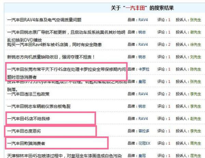The image size is (205, 158).
Task: Open complaint 购买一汽丰田Rav4新车被4S店骗
Action: tap(54, 45)
